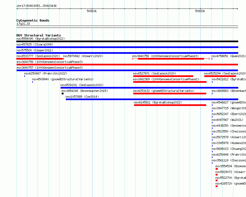The width and height of the screenshot is (246, 197).
Task: Select the blue nsv1057889 variant bar
Action: (x=152, y=99)
